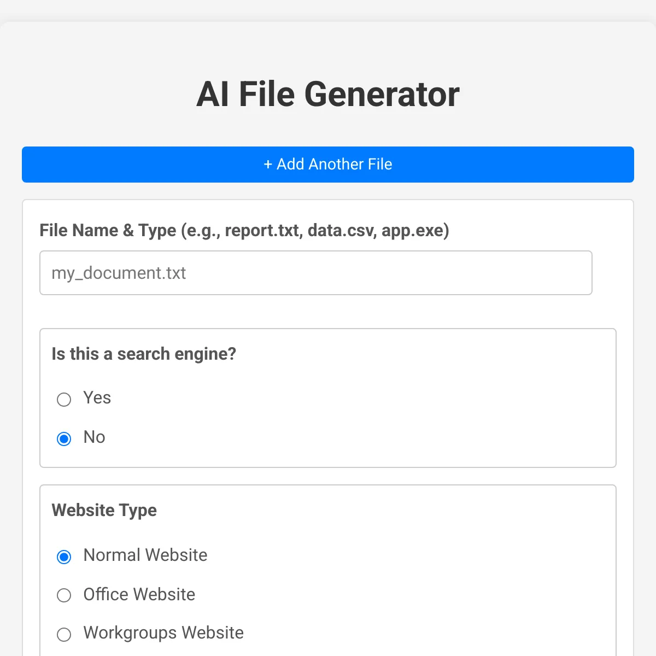Click the 'Office Website' label text
Image resolution: width=656 pixels, height=656 pixels.
[x=139, y=594]
